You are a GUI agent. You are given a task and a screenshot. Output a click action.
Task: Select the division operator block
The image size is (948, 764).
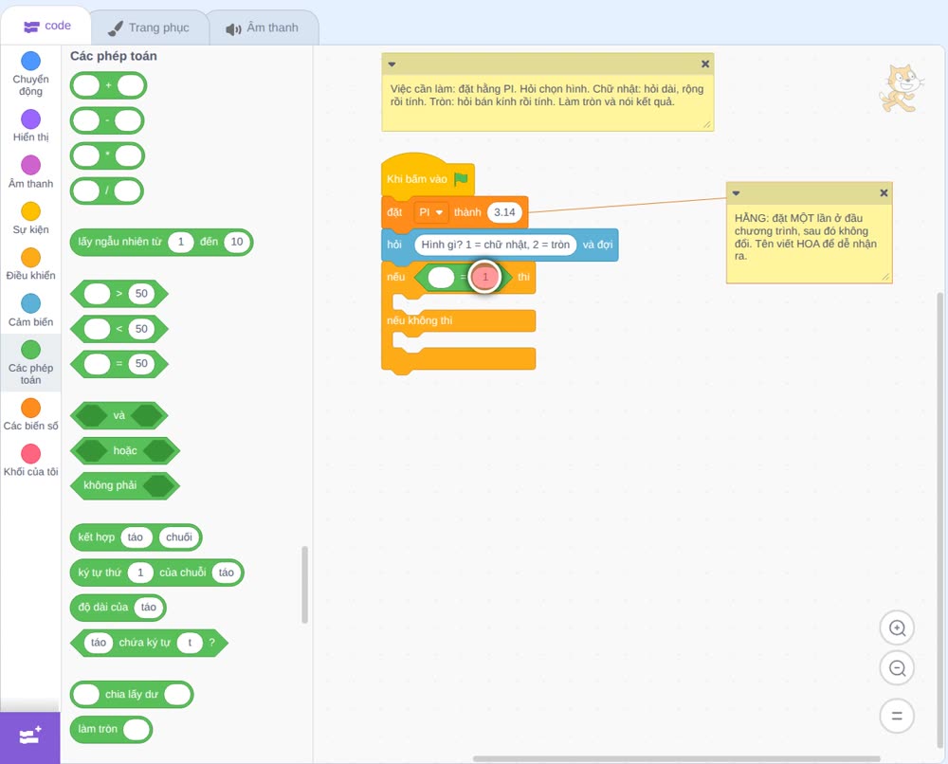click(107, 191)
